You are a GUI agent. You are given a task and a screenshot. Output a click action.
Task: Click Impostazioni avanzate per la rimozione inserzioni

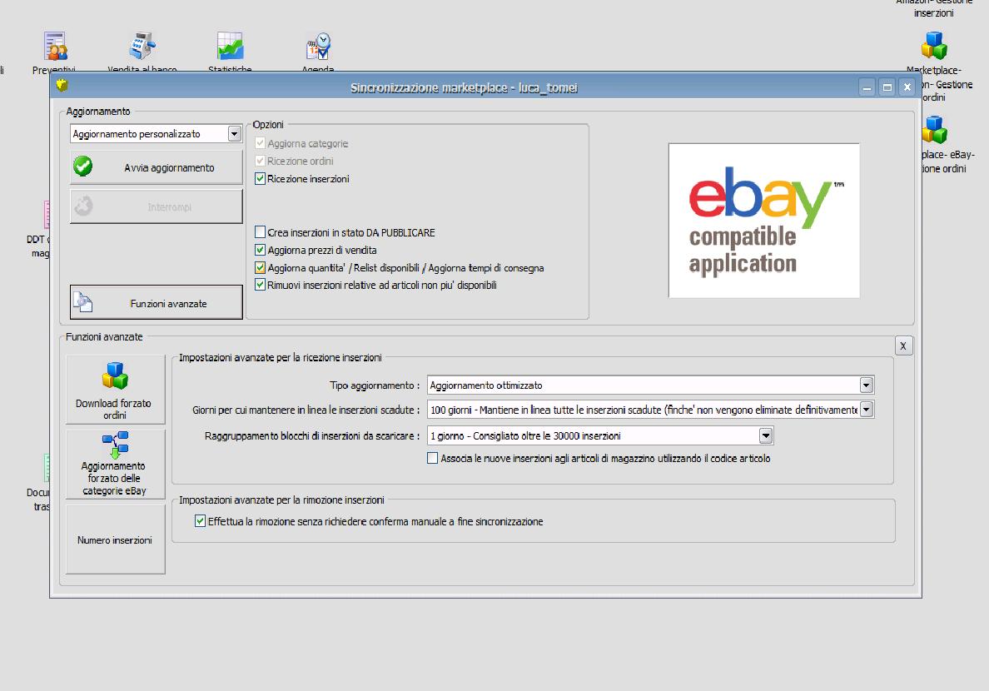point(281,500)
